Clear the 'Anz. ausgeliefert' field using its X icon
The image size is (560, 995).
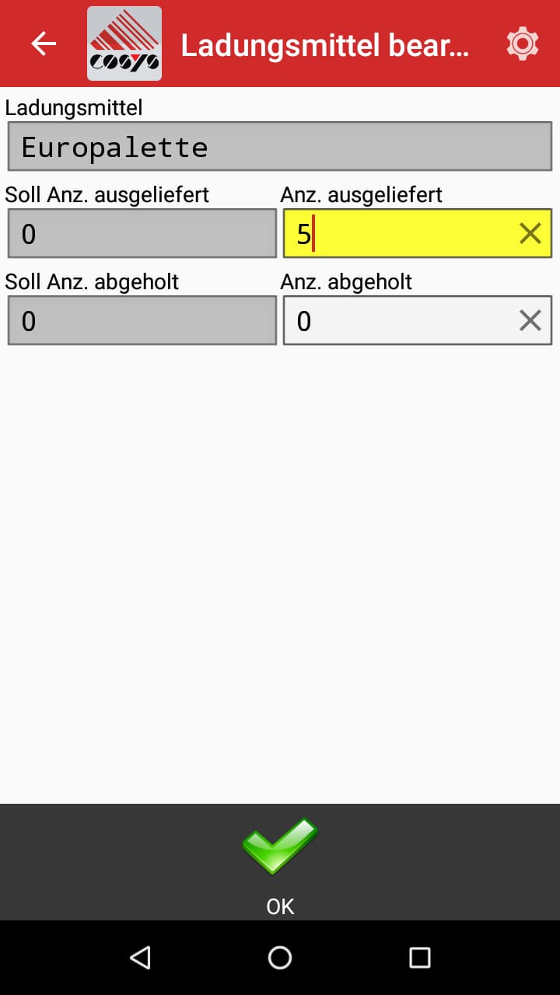530,232
